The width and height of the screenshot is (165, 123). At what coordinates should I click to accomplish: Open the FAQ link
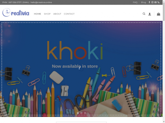pos(135,2)
